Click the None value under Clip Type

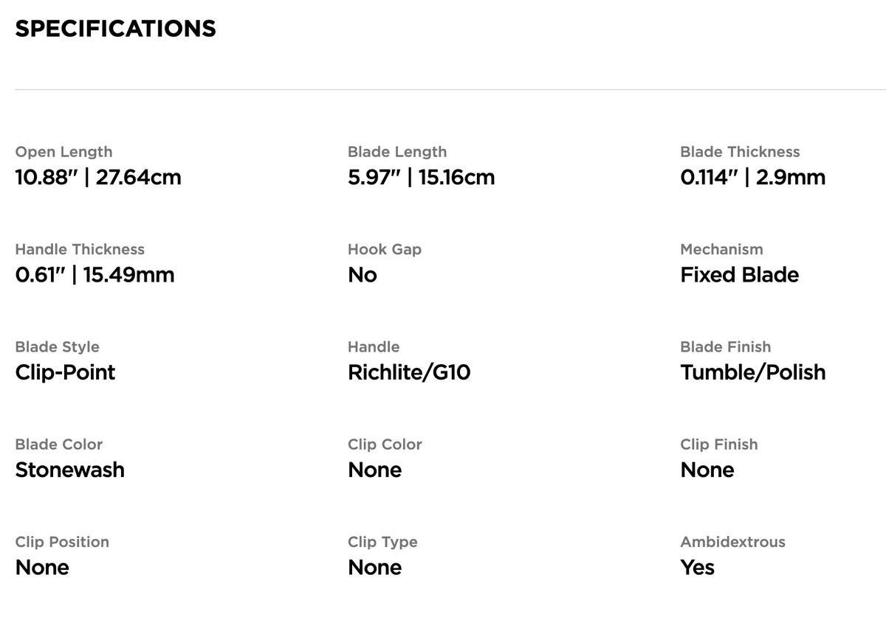click(375, 568)
